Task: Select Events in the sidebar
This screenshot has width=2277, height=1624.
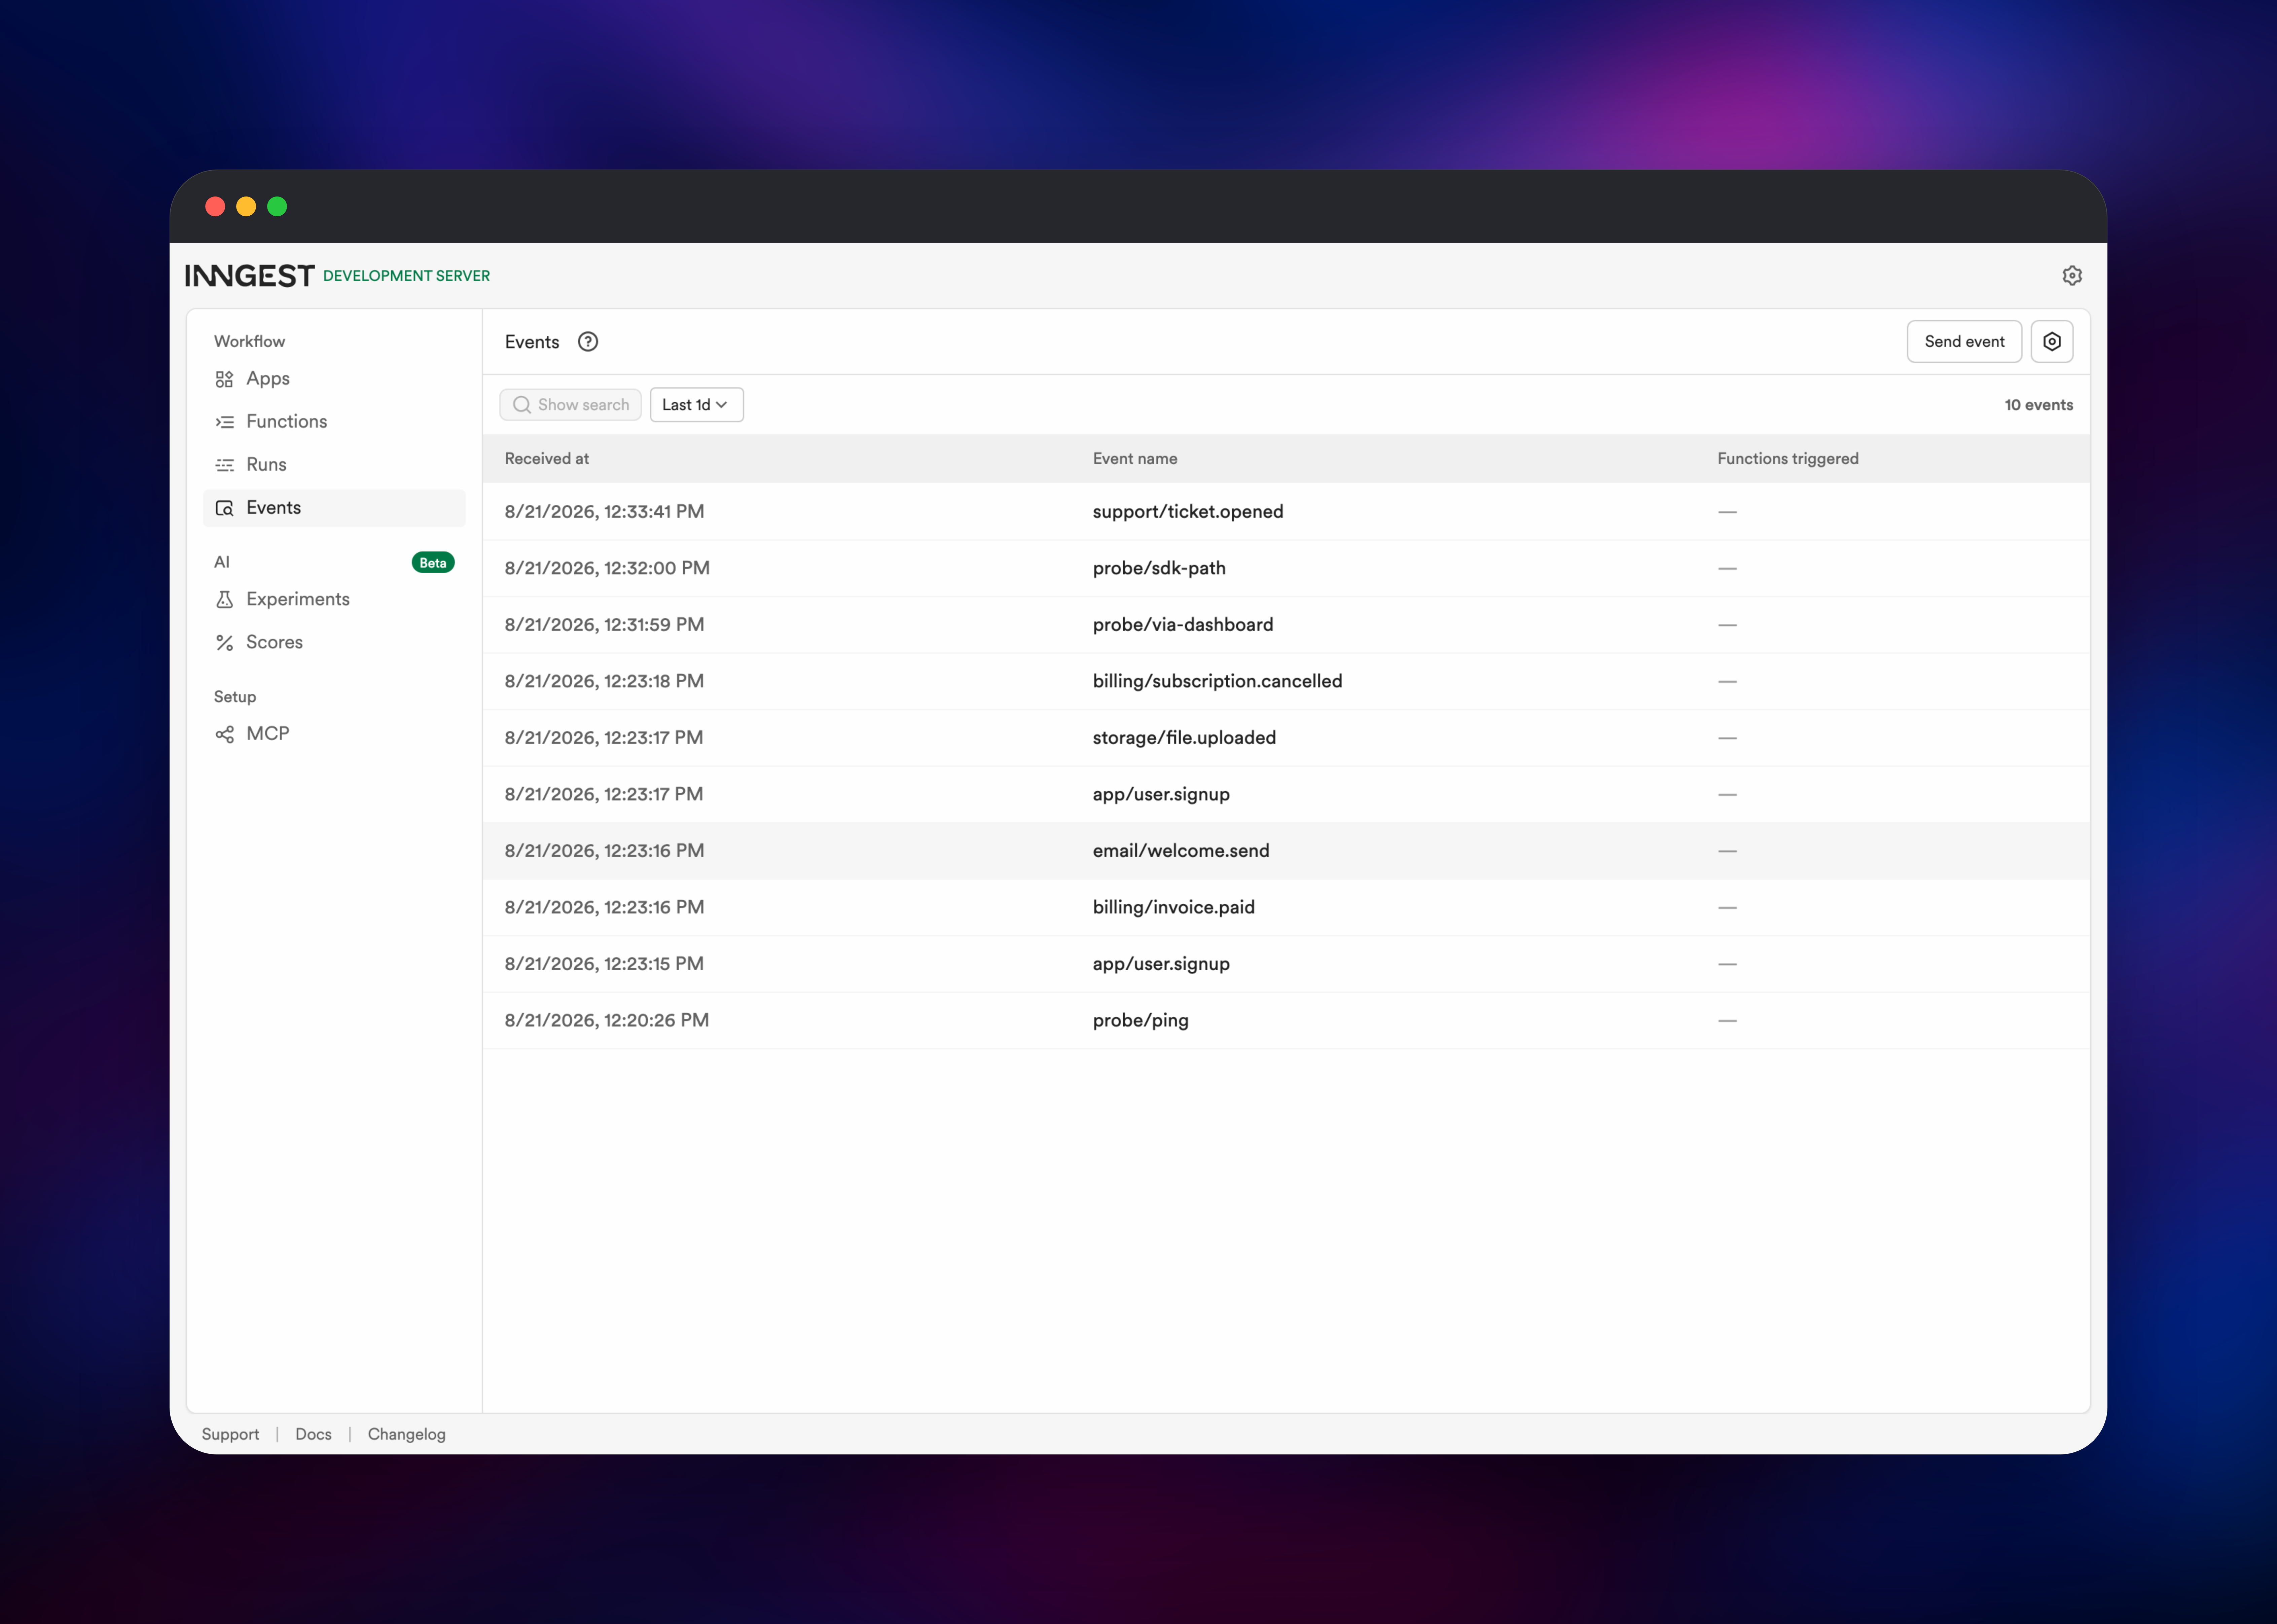Action: [x=334, y=508]
